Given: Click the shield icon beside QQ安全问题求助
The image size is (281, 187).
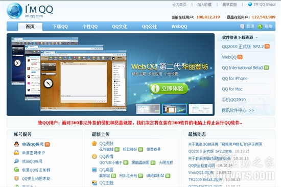Looking at the screenshot, I should click(x=16, y=178).
